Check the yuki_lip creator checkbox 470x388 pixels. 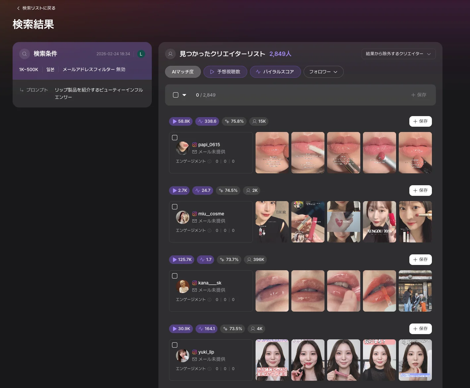coord(175,345)
